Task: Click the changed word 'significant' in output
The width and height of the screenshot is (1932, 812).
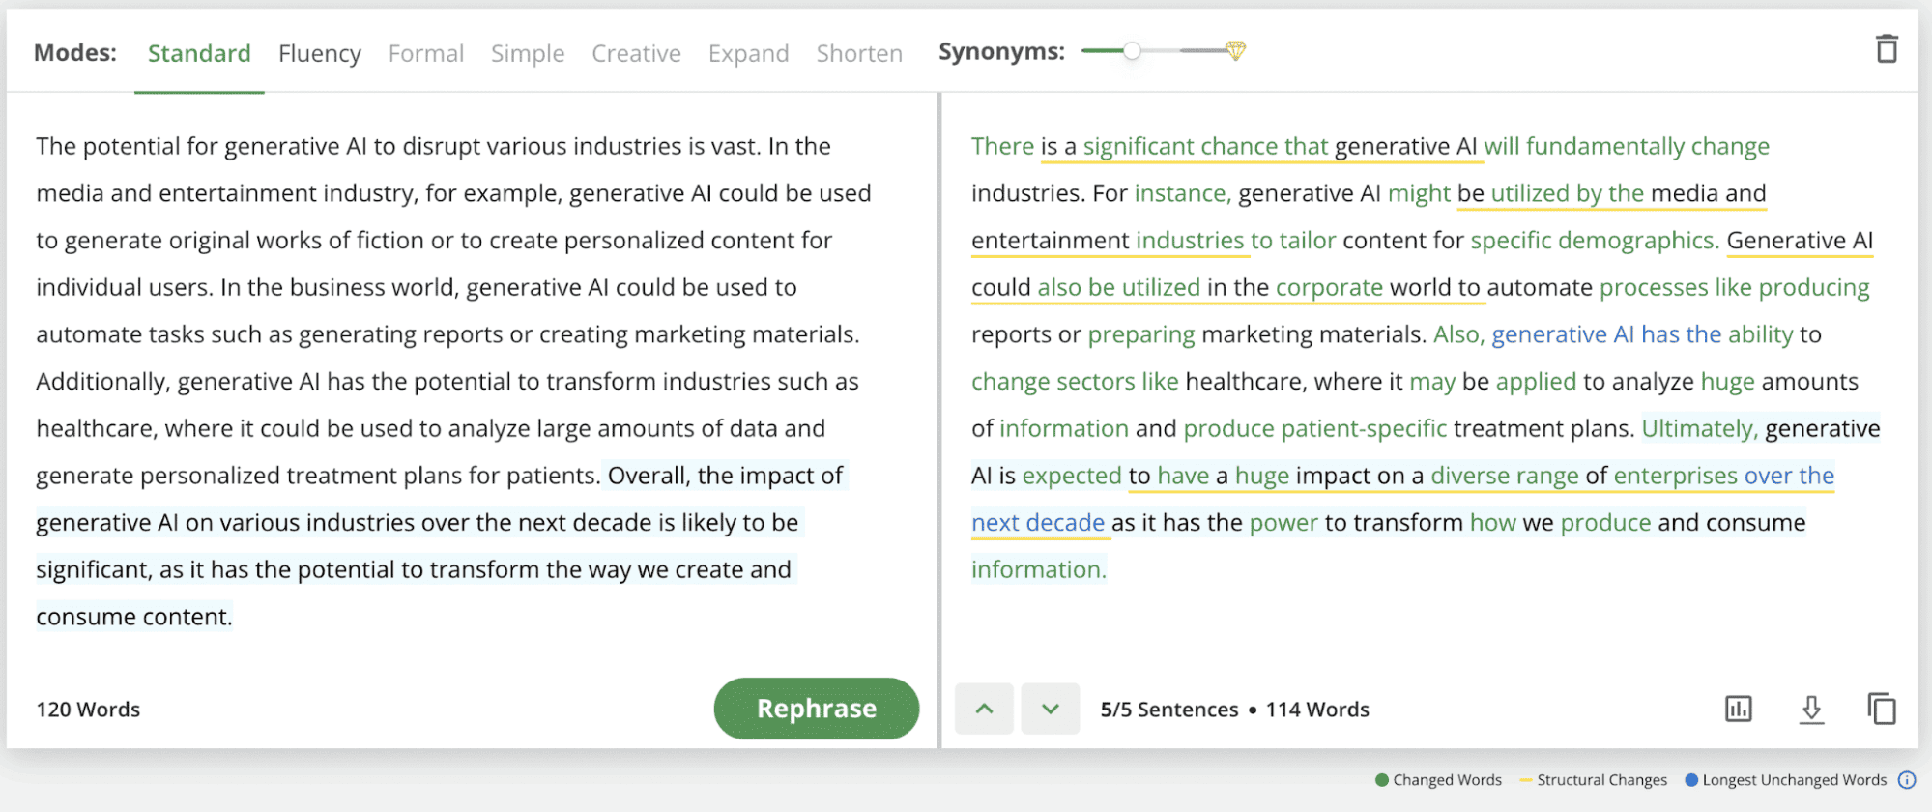Action: tap(1138, 146)
